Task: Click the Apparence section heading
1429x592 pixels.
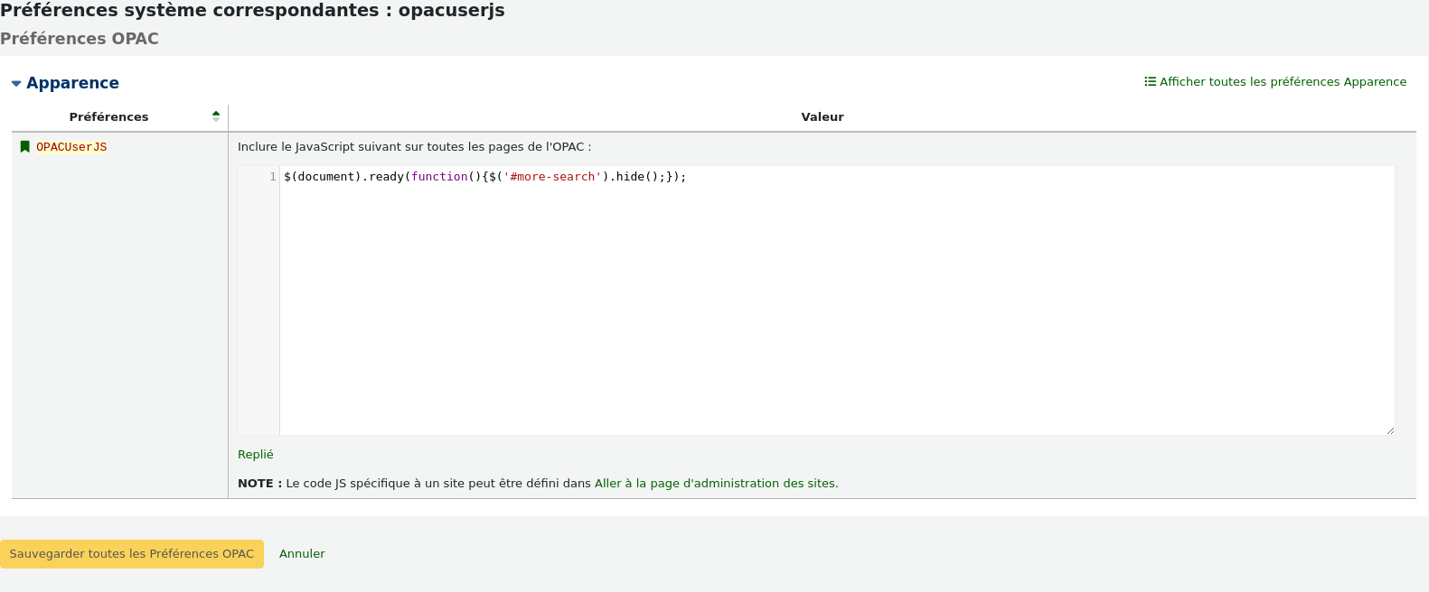Action: point(72,83)
